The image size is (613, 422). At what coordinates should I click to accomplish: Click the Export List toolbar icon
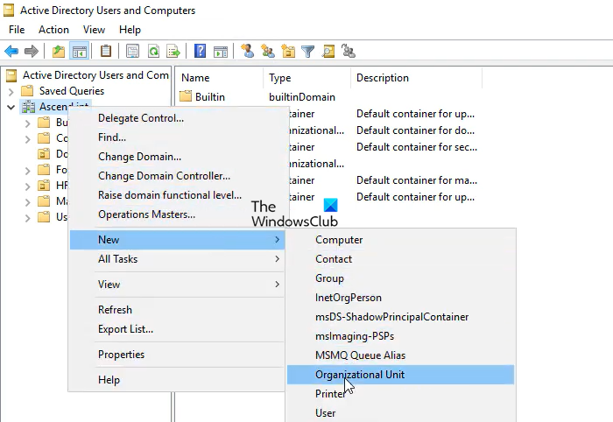(173, 51)
